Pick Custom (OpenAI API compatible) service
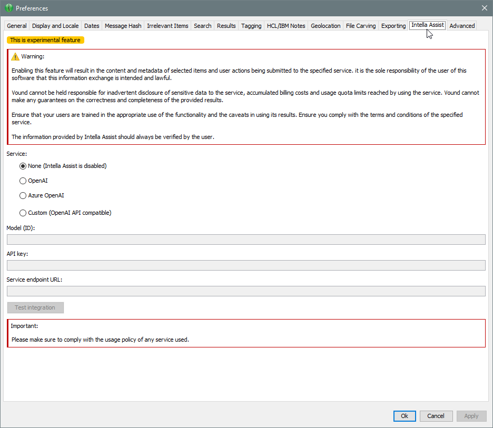Image resolution: width=493 pixels, height=428 pixels. (23, 213)
